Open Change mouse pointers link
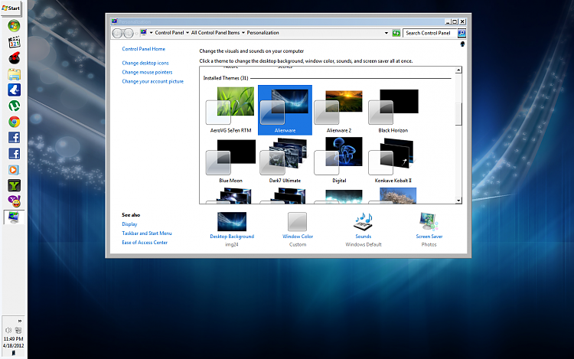The image size is (574, 359). point(147,72)
